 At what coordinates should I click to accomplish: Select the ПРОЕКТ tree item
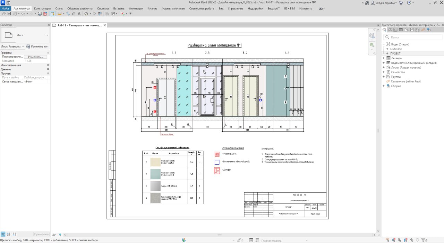pyautogui.click(x=395, y=53)
